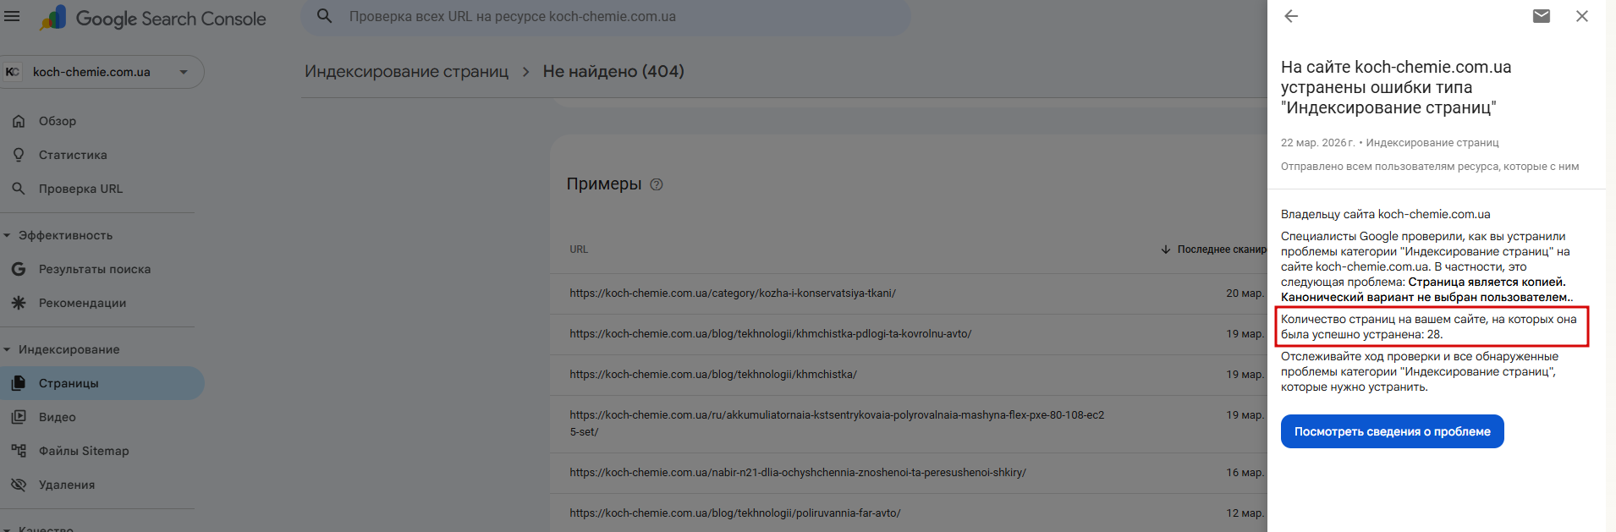This screenshot has height=532, width=1616.
Task: Close the message panel with X
Action: tap(1582, 16)
